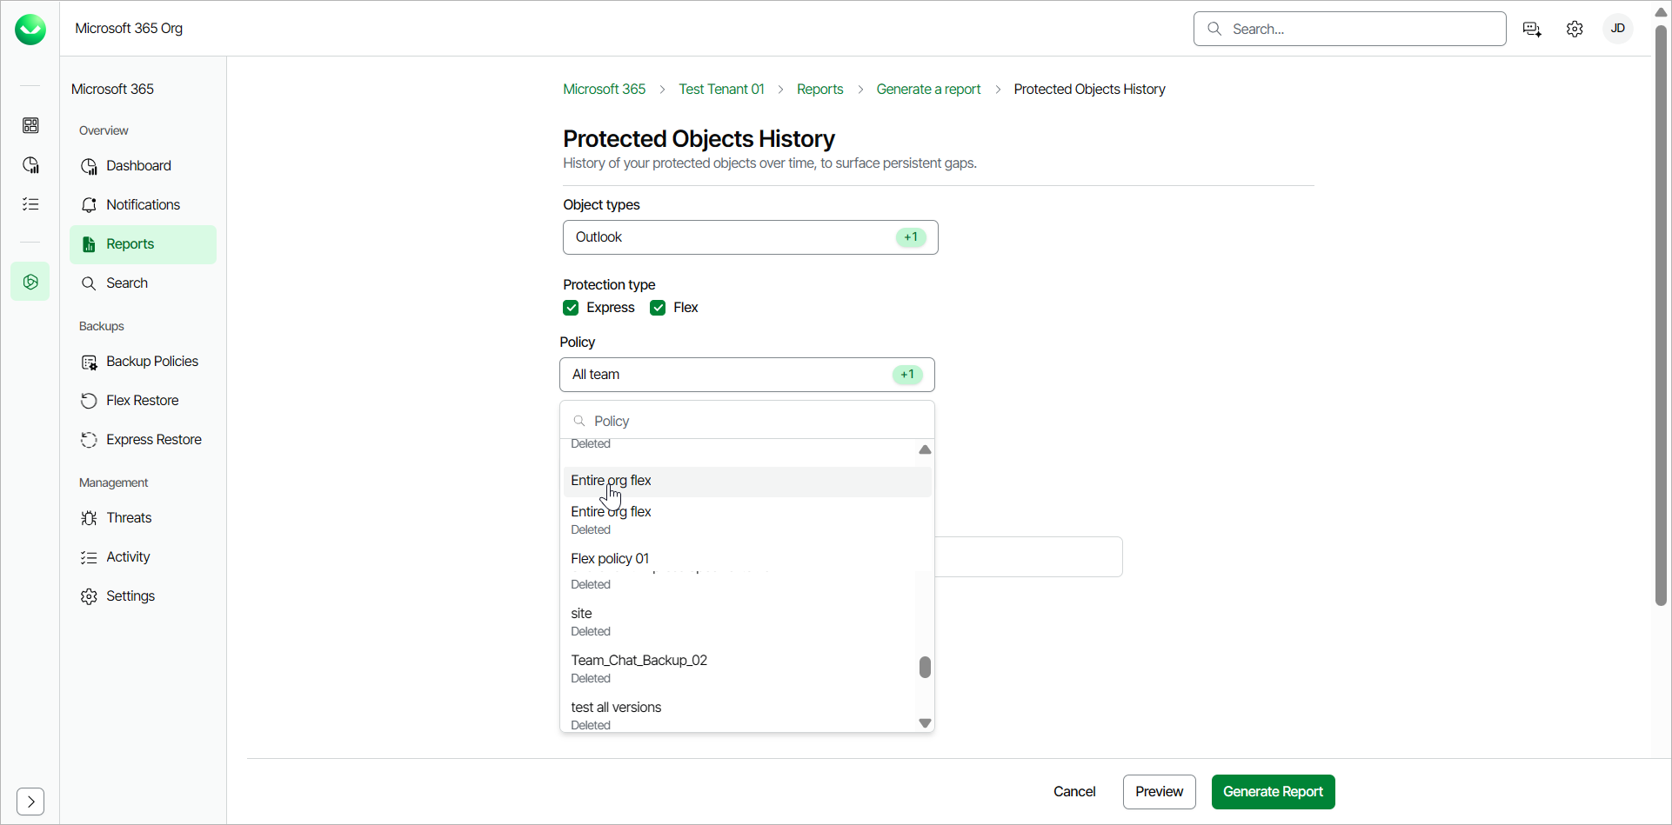This screenshot has height=825, width=1672.
Task: Click the Cancel button
Action: point(1074,792)
